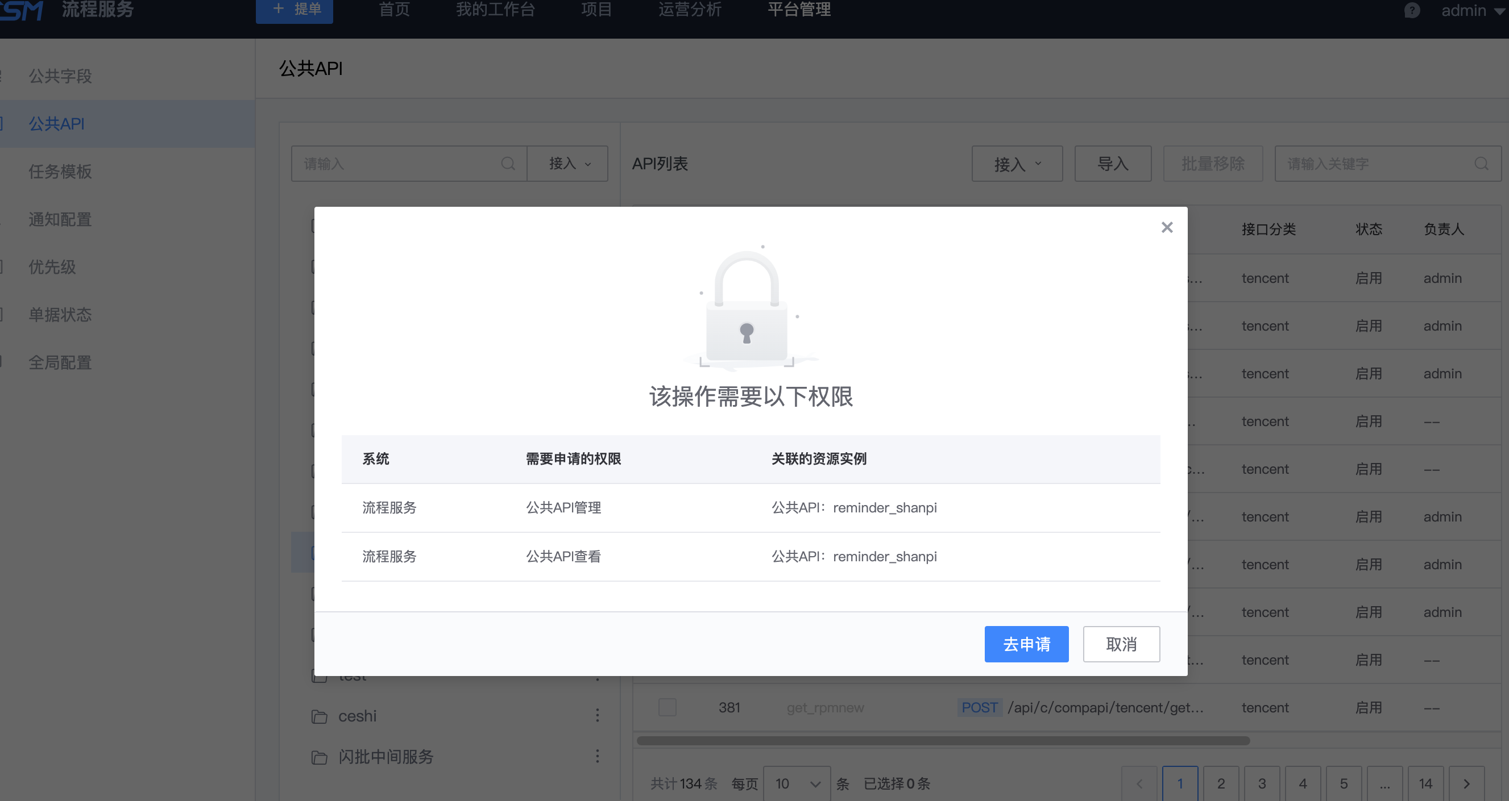The width and height of the screenshot is (1509, 801).
Task: Select 单据状态 in sidebar
Action: coord(60,315)
